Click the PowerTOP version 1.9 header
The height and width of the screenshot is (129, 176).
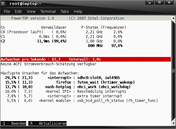point(33,18)
